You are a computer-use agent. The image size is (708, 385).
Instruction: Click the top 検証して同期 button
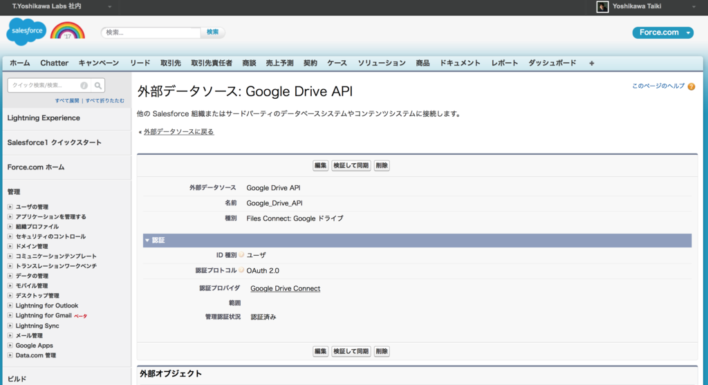351,166
